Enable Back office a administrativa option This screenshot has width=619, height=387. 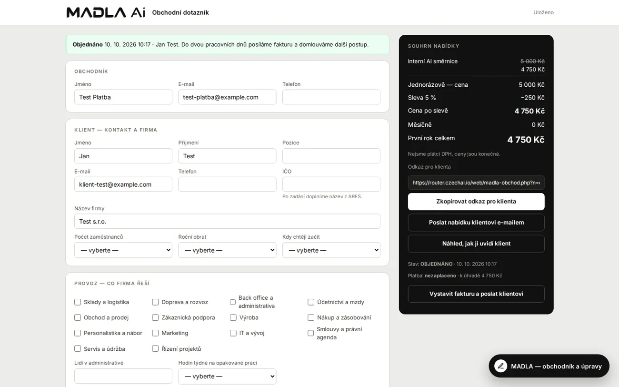click(x=233, y=302)
